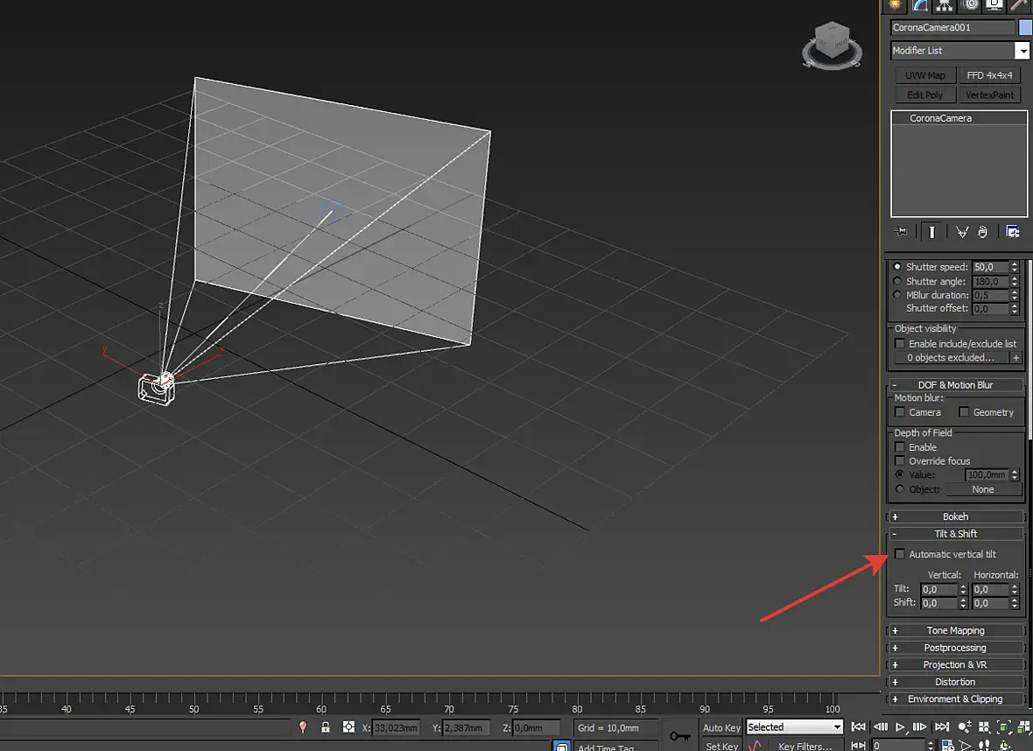The image size is (1033, 751).
Task: Toggle the Pin Stack icon
Action: 900,232
